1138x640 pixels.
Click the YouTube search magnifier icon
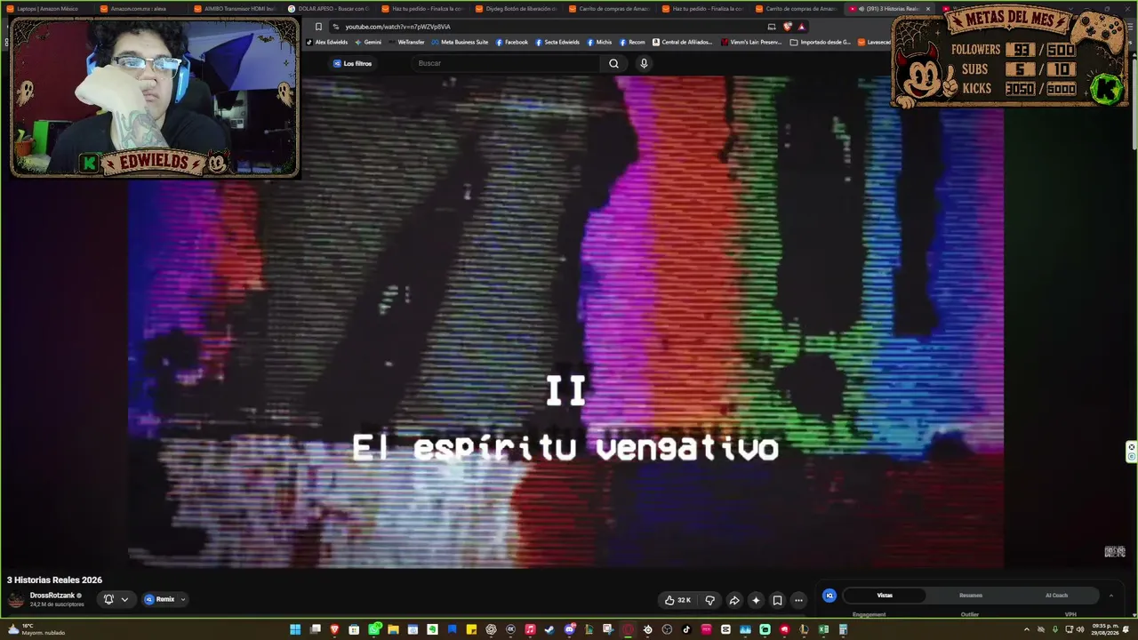coord(613,63)
